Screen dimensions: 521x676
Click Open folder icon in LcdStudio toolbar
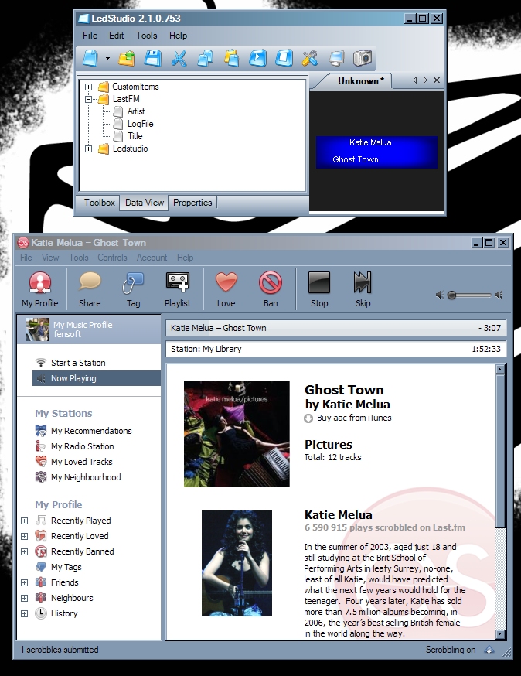click(x=126, y=58)
